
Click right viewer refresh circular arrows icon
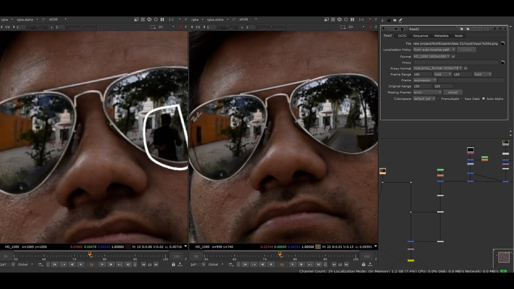(339, 19)
